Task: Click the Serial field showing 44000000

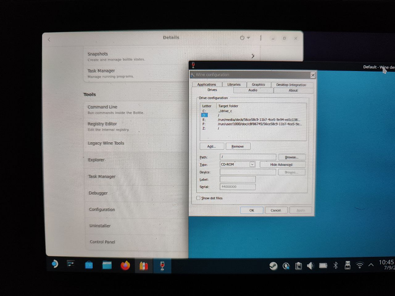Action: [x=238, y=187]
